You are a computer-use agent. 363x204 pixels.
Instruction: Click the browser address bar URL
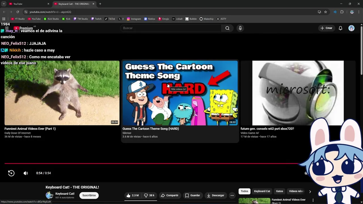tap(50, 12)
